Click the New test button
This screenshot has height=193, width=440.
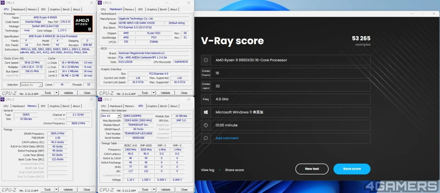312,169
